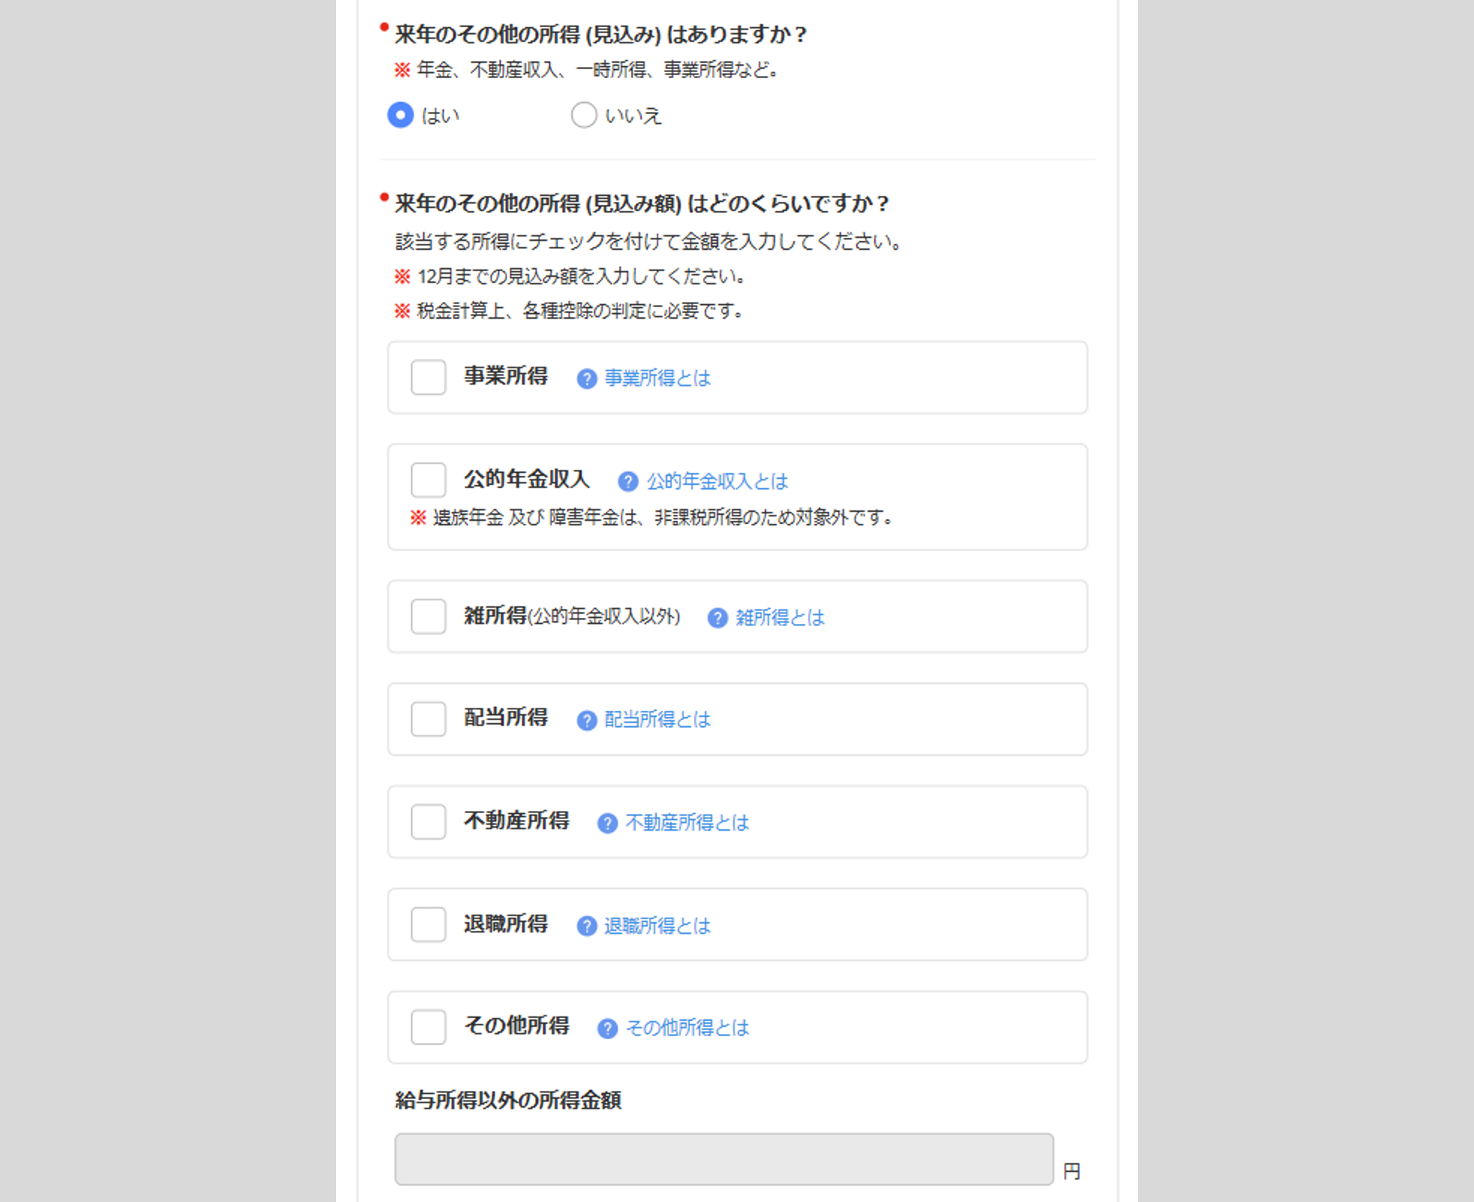Open the 事業所得とは help link
The width and height of the screenshot is (1474, 1202).
[657, 379]
